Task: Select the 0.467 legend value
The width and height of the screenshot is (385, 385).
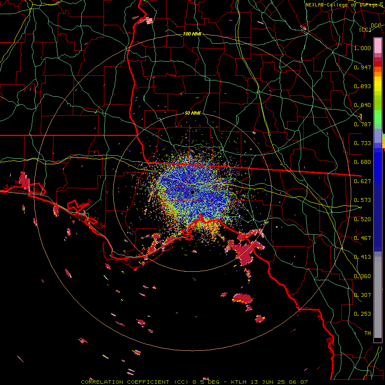Action: pos(362,238)
